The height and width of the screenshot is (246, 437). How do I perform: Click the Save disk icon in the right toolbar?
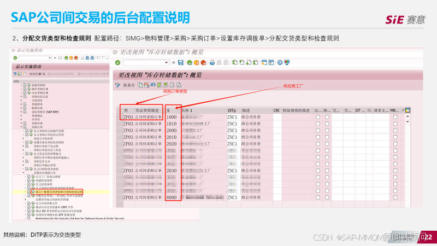(x=181, y=62)
